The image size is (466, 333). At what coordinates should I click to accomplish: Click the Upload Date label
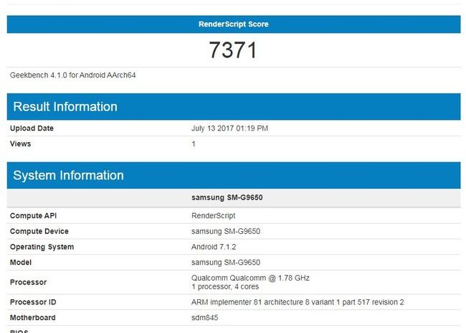[x=32, y=128]
